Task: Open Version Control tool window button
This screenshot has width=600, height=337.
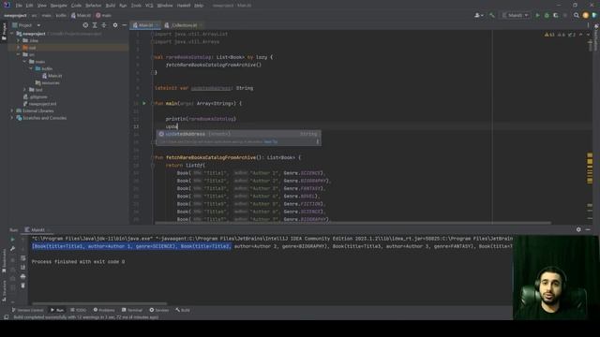Action: tap(27, 310)
